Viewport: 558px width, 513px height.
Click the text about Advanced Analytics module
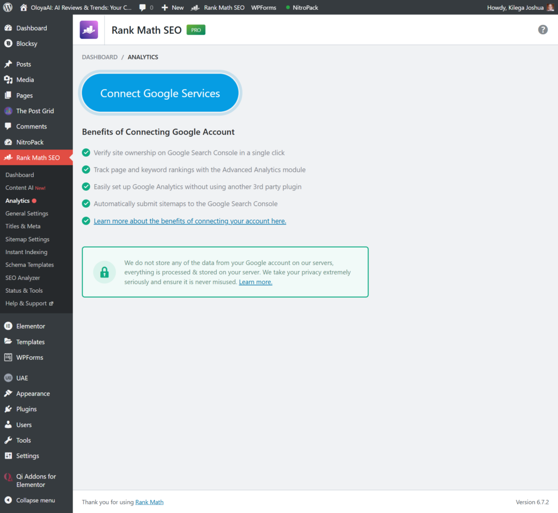199,170
